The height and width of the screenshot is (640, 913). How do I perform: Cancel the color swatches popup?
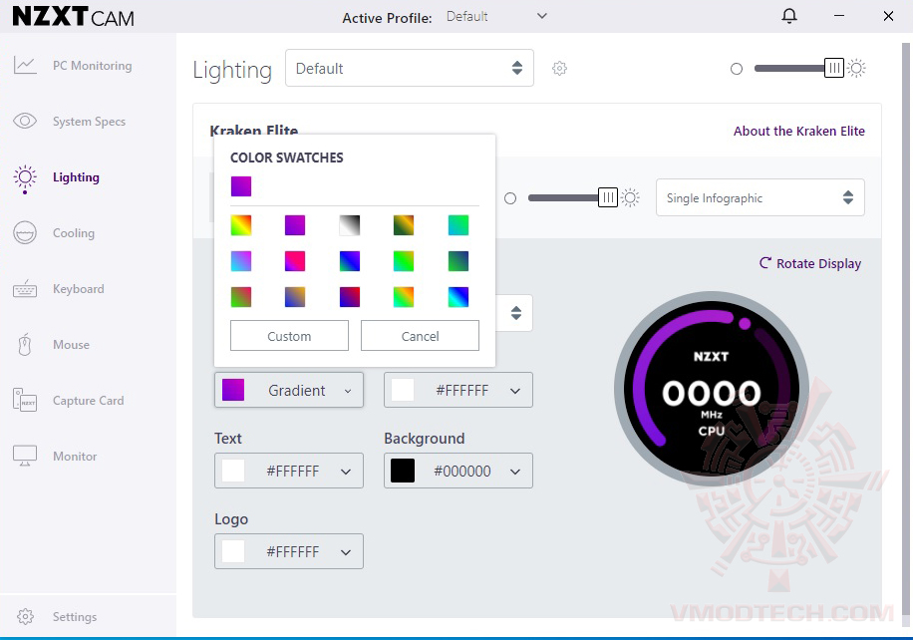pos(420,336)
